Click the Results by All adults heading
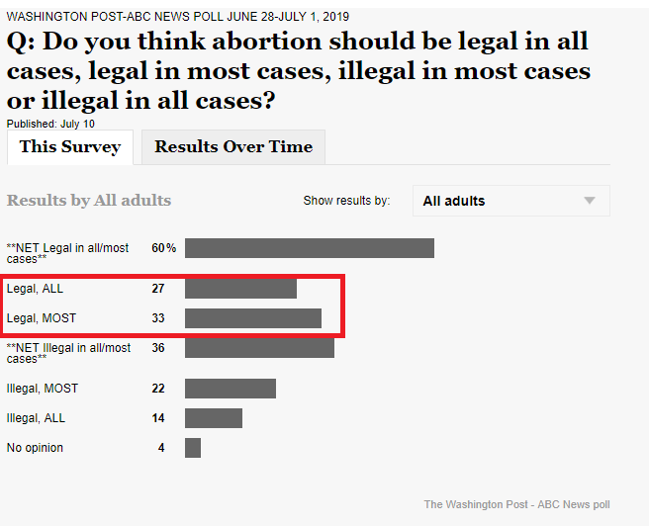The height and width of the screenshot is (526, 649). tap(89, 201)
